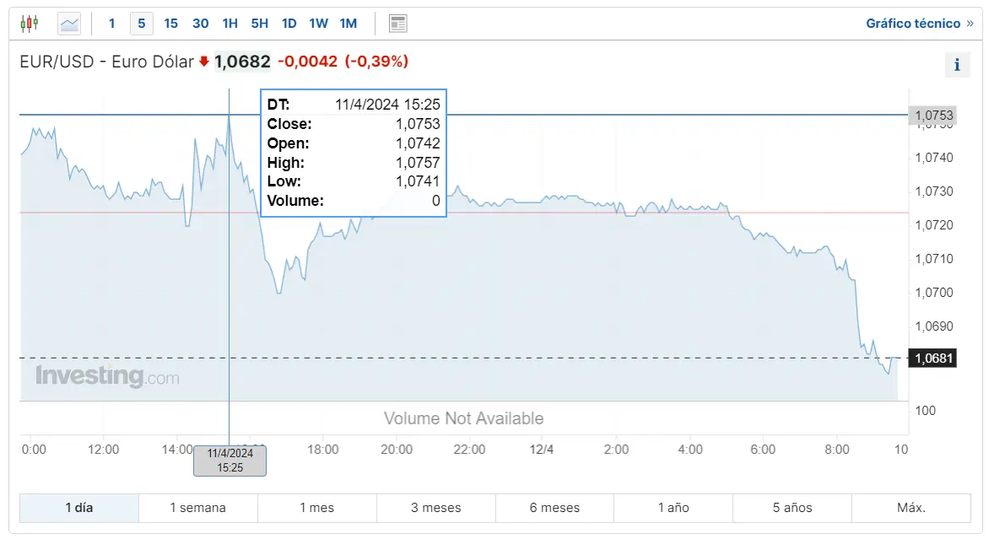
Task: Open the news table icon in toolbar
Action: click(398, 24)
